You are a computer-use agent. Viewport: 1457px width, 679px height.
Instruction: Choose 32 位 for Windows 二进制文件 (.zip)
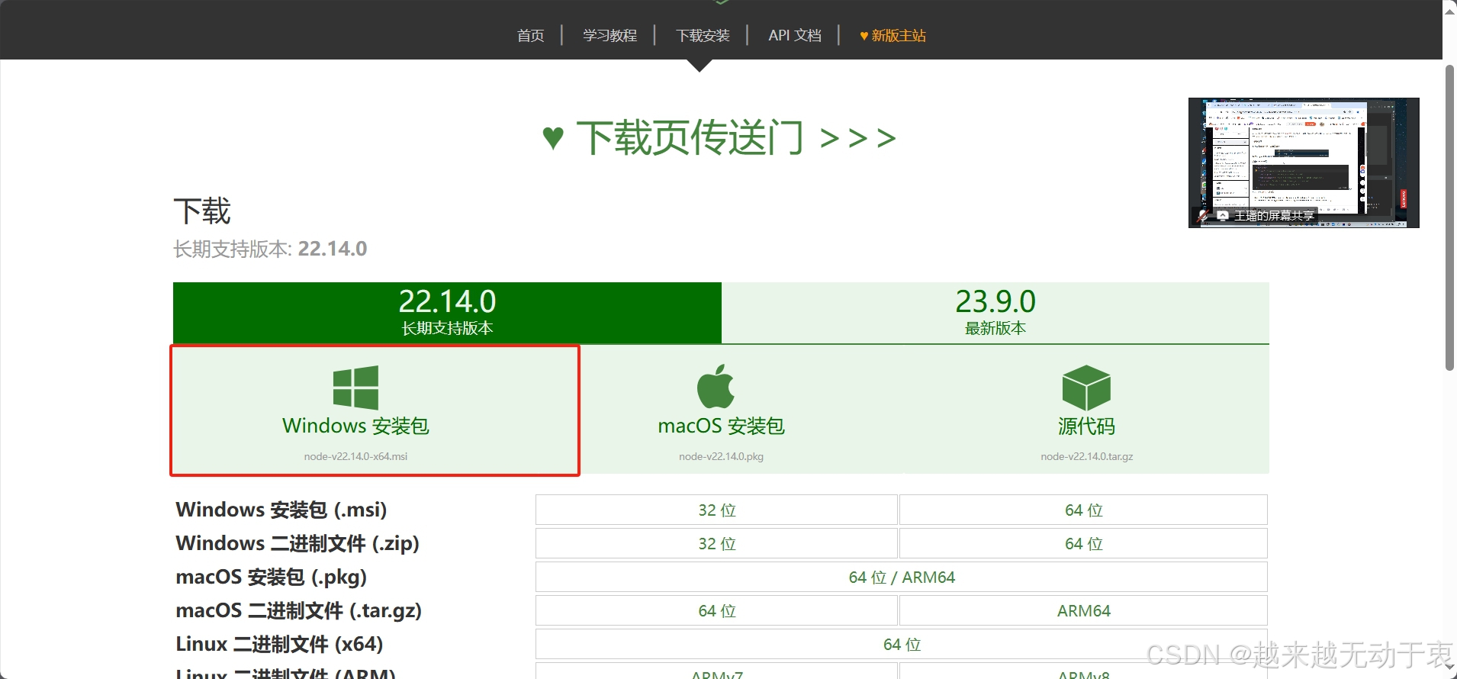point(716,543)
